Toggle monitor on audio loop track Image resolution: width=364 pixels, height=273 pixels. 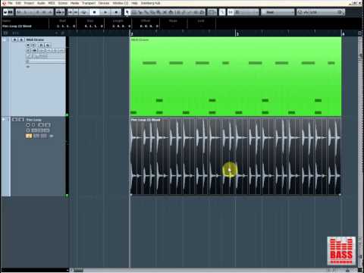coord(33,125)
